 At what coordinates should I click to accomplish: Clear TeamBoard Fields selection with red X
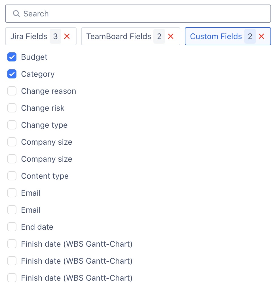coord(171,36)
